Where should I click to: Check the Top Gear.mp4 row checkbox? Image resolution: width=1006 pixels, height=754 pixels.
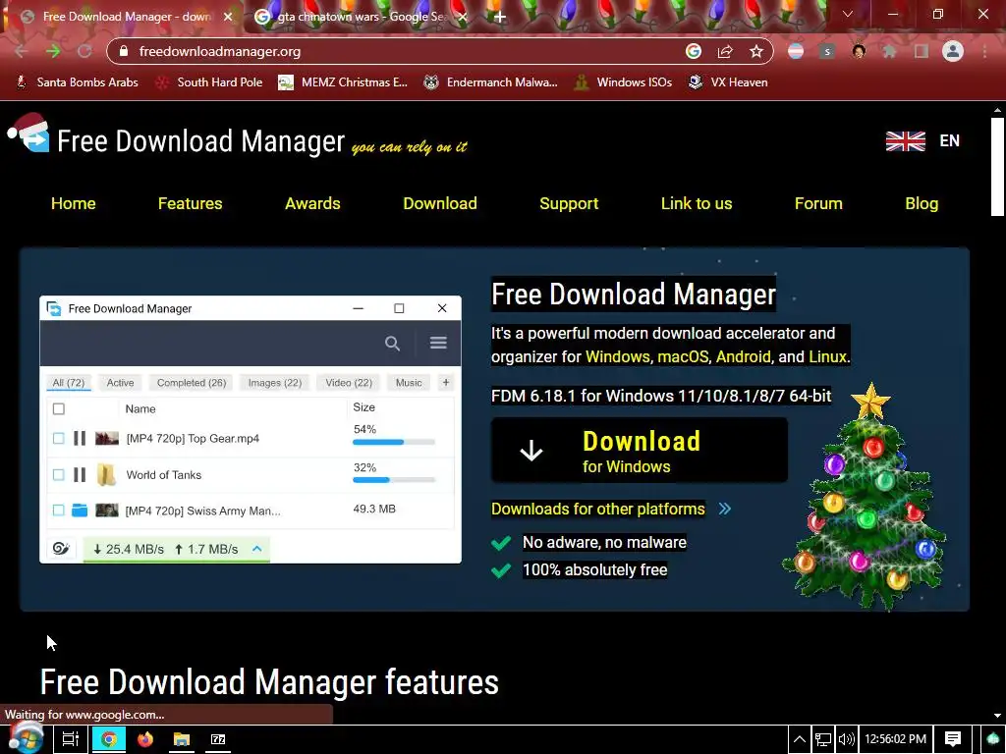click(58, 438)
